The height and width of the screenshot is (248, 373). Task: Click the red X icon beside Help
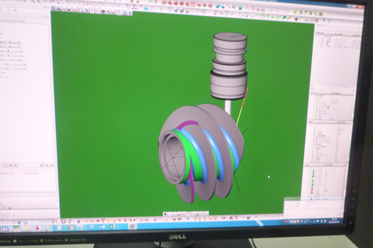point(316,20)
